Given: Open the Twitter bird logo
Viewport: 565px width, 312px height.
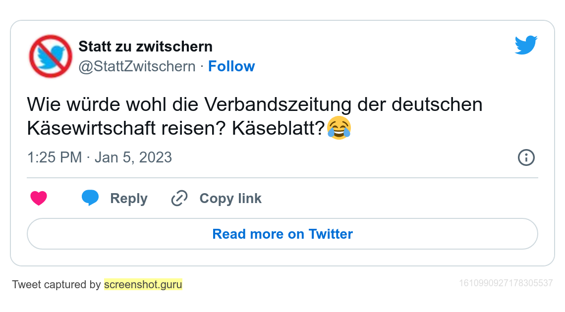Looking at the screenshot, I should coord(526,45).
